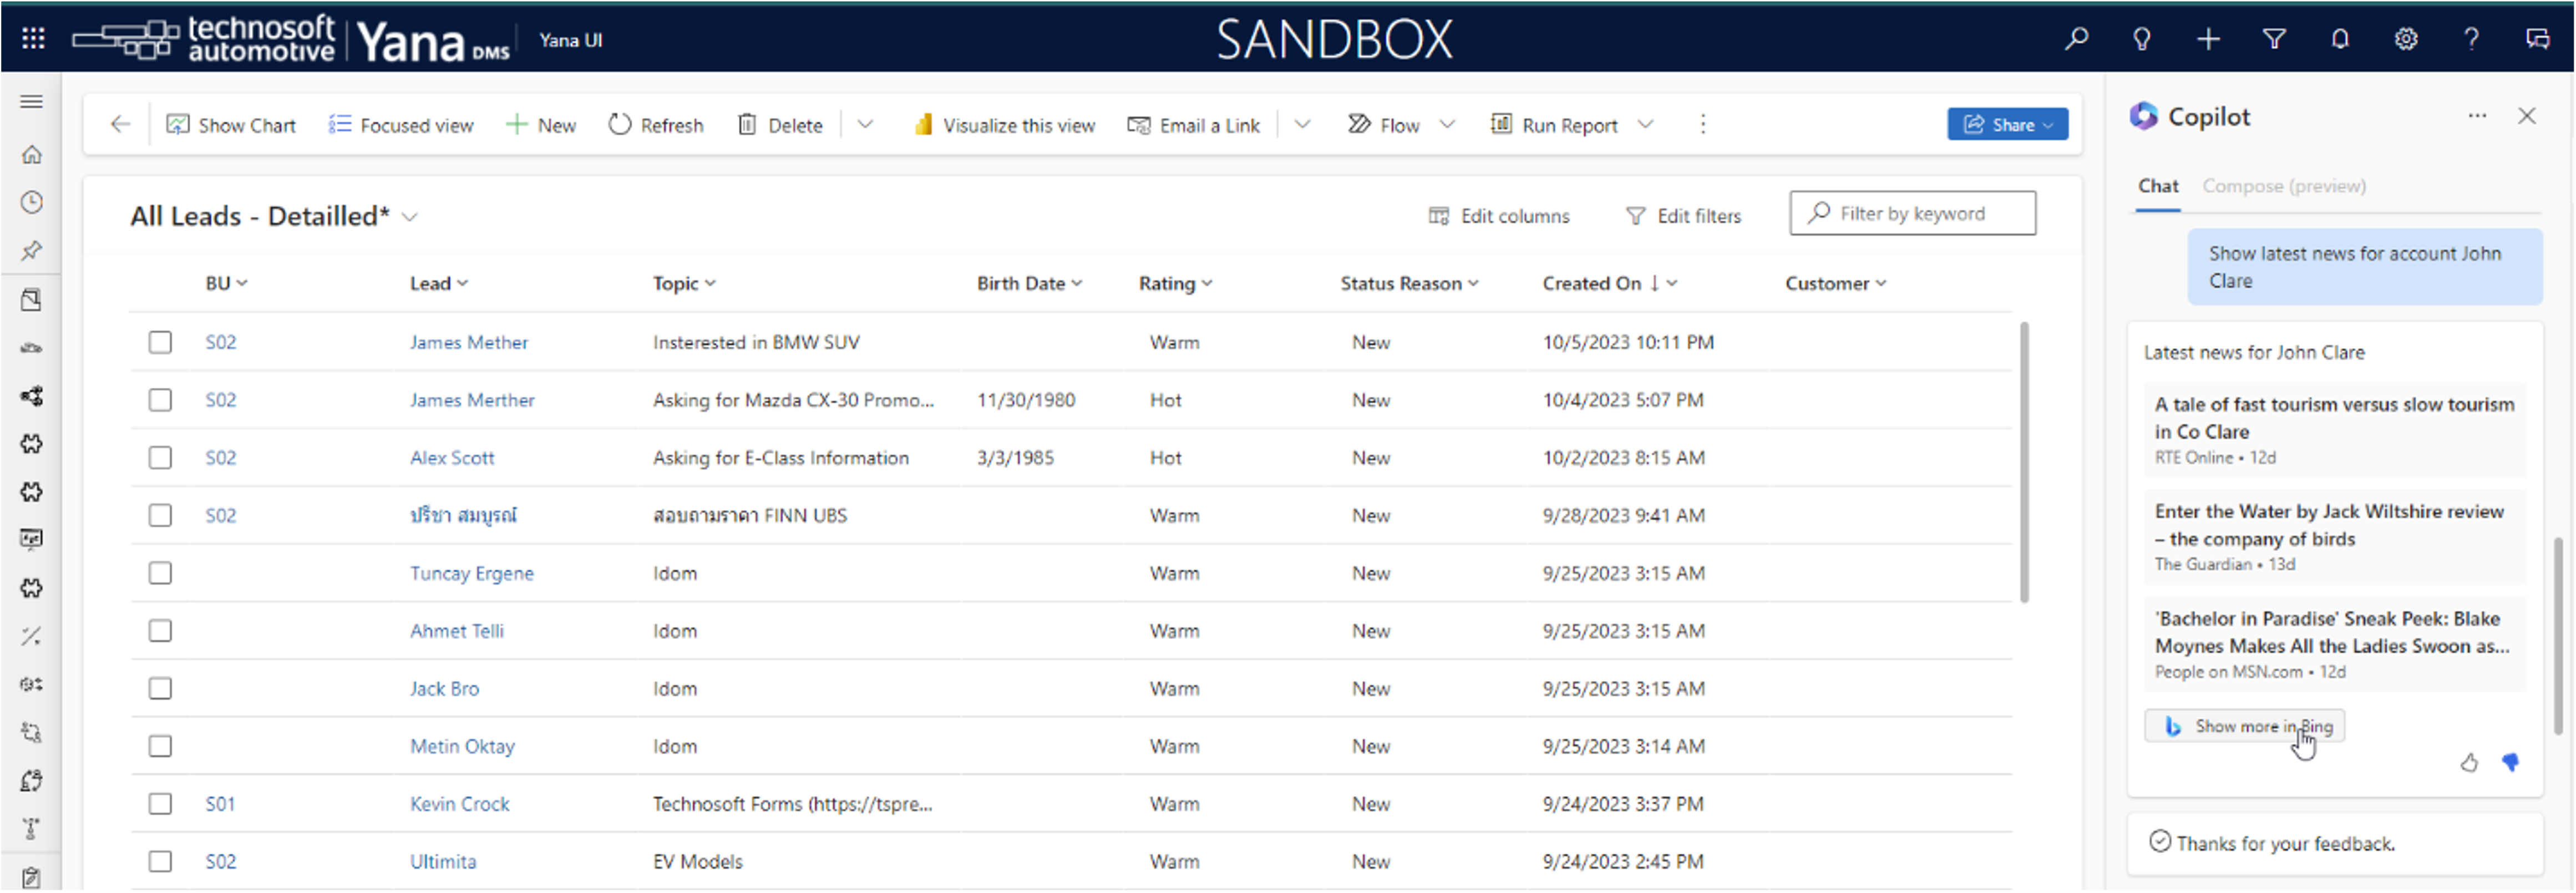
Task: Expand the All Leads - Detailled view selector
Action: tap(409, 217)
